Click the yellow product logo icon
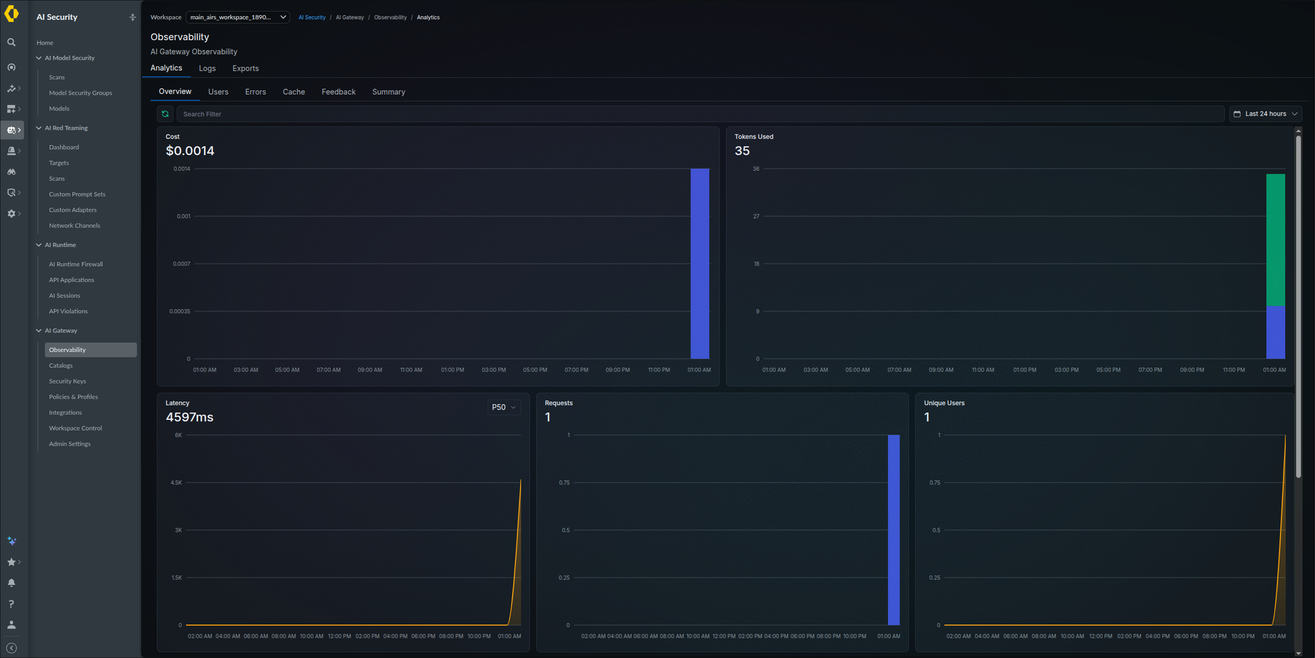1315x658 pixels. [x=12, y=14]
